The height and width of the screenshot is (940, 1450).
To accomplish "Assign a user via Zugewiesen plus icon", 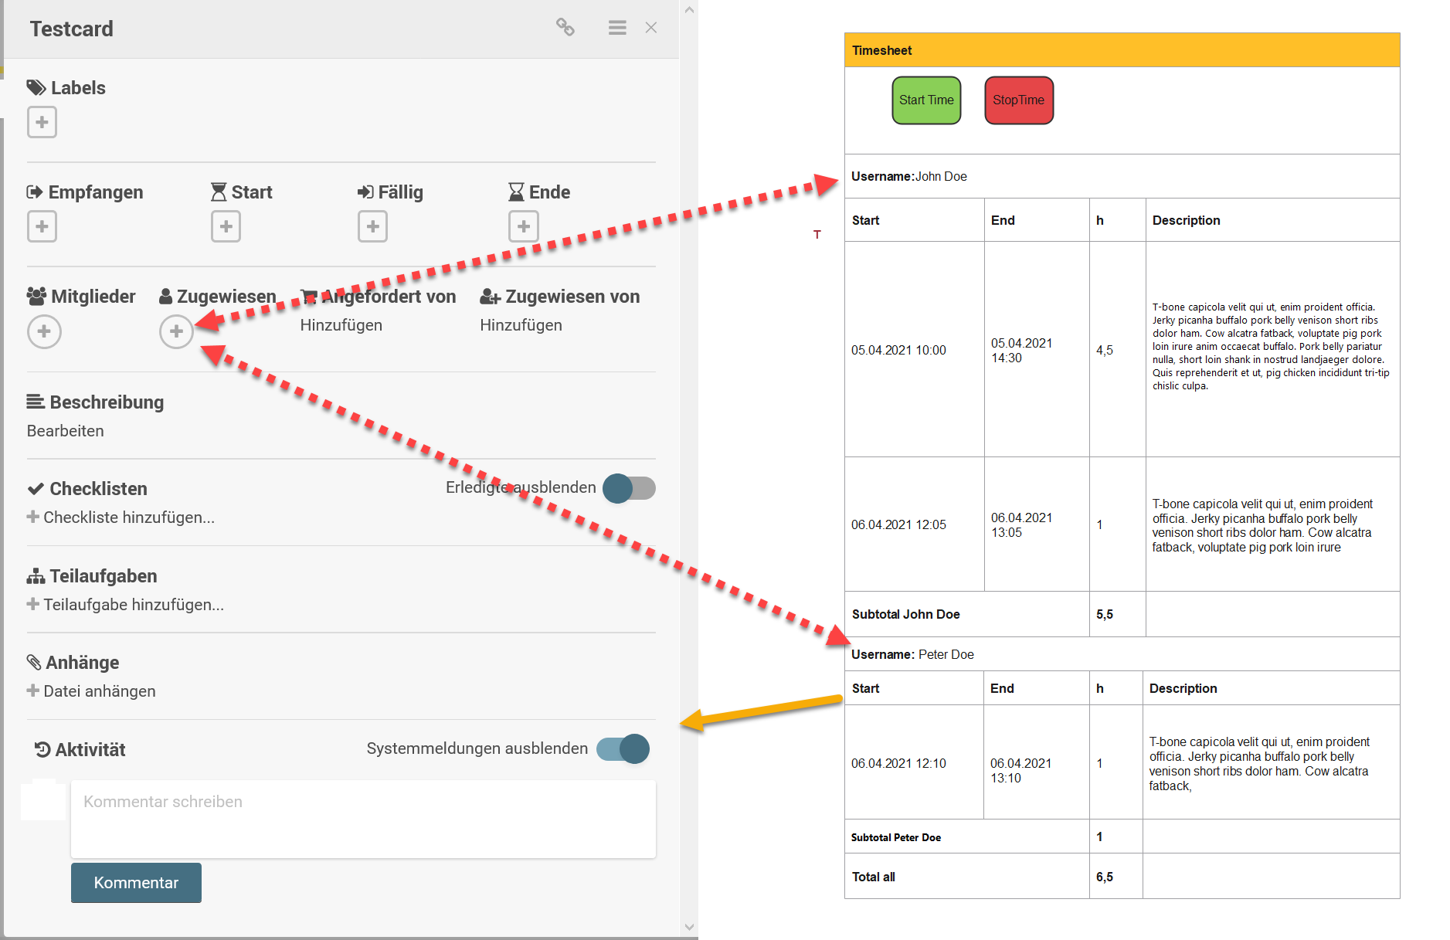I will pos(176,331).
